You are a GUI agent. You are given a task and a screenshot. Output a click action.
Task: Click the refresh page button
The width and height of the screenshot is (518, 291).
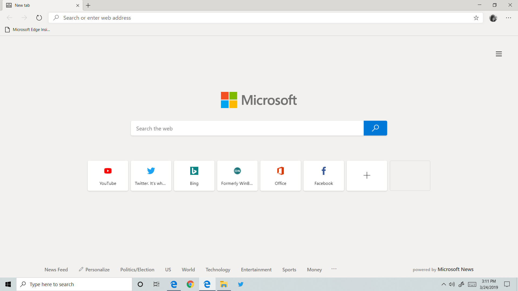39,18
